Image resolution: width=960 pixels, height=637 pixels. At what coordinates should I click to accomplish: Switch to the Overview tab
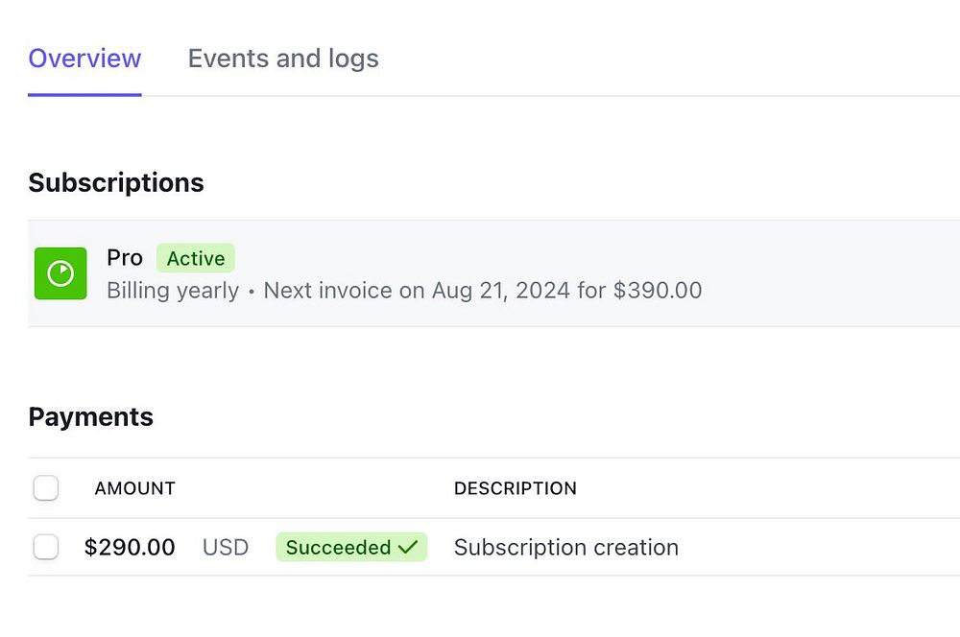[x=84, y=59]
